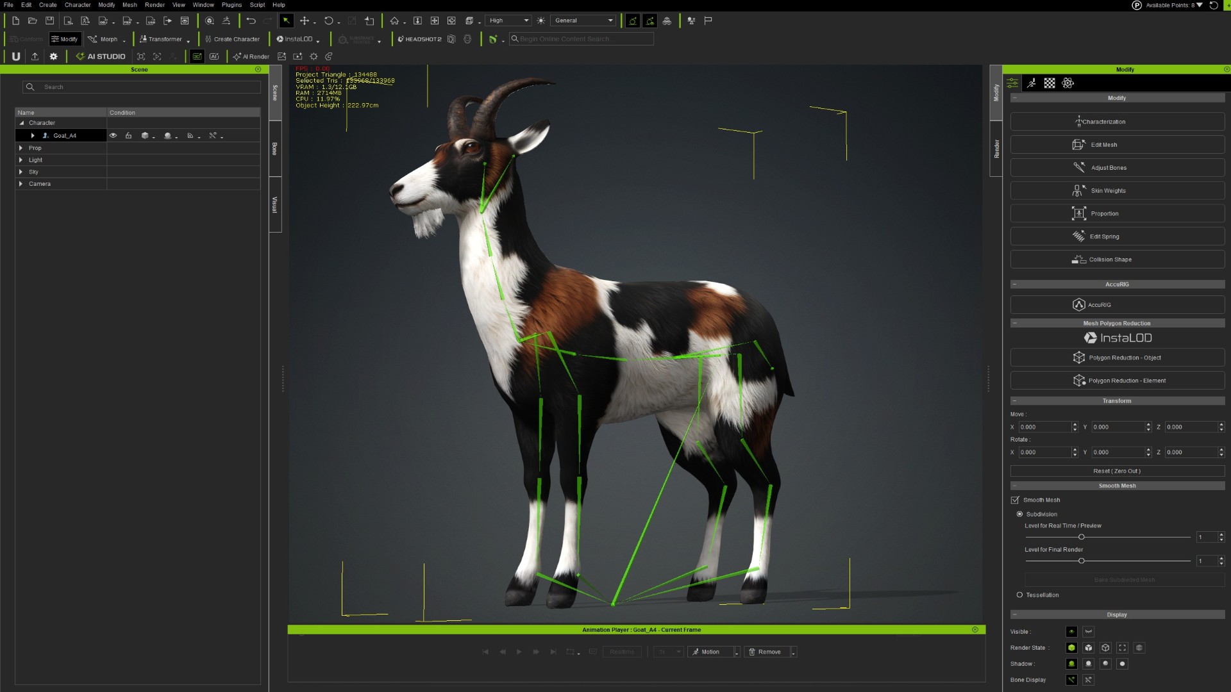Expand the Light tree node
1231x692 pixels.
click(x=21, y=160)
